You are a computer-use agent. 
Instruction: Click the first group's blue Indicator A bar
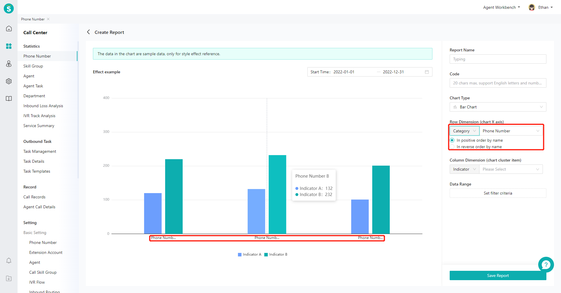153,213
